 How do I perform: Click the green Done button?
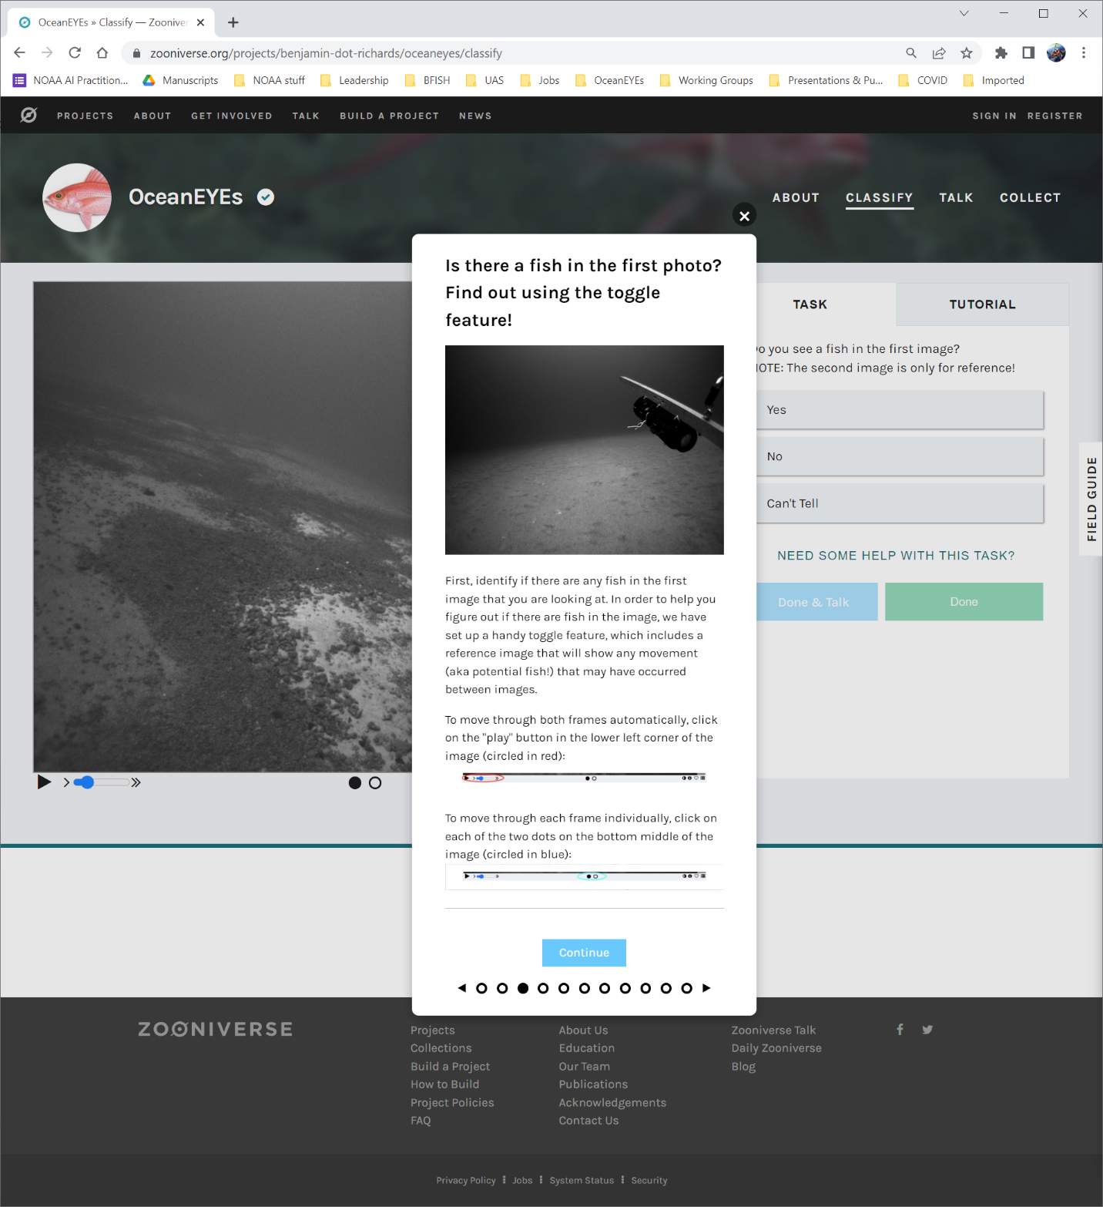pyautogui.click(x=964, y=602)
